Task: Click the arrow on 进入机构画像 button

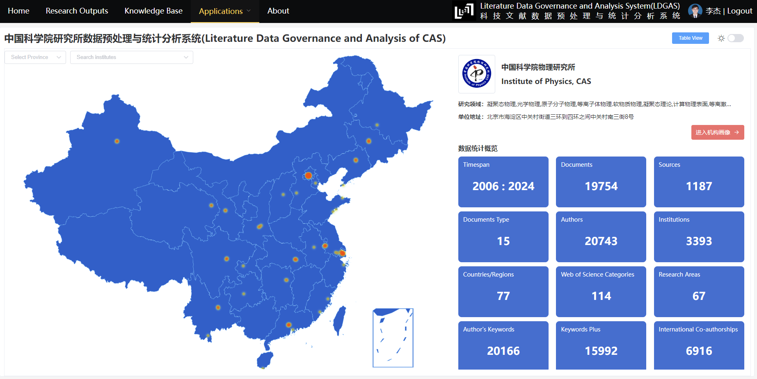Action: pyautogui.click(x=736, y=132)
